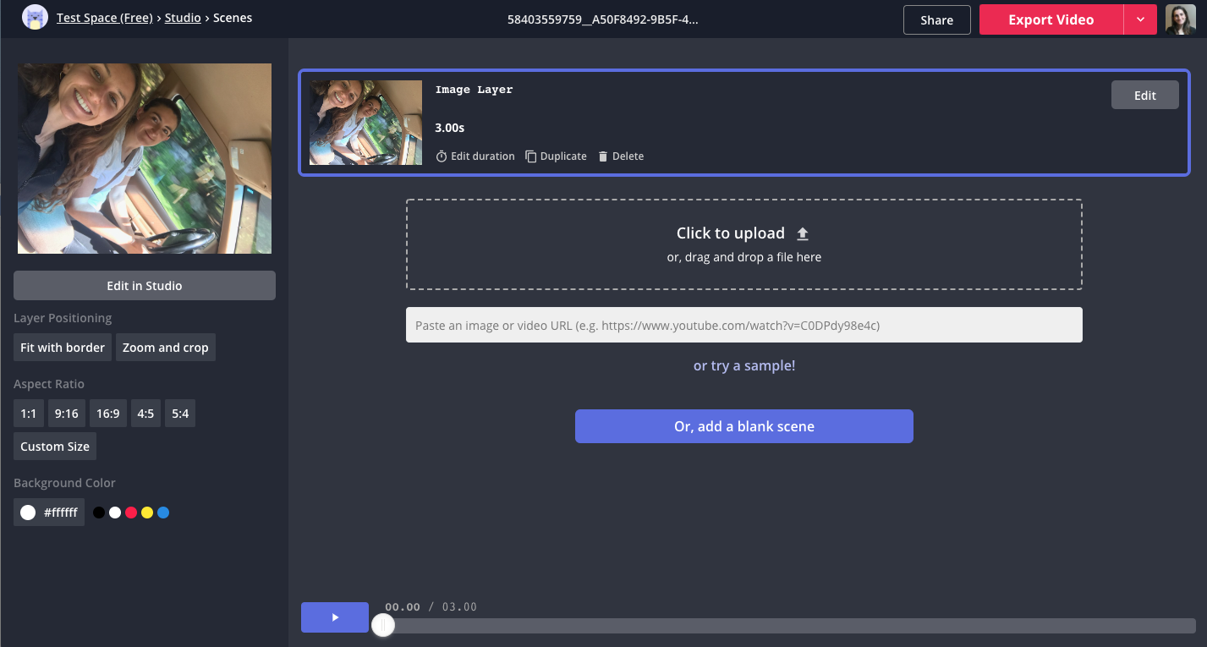
Task: Open the user profile avatar
Action: [x=1181, y=19]
